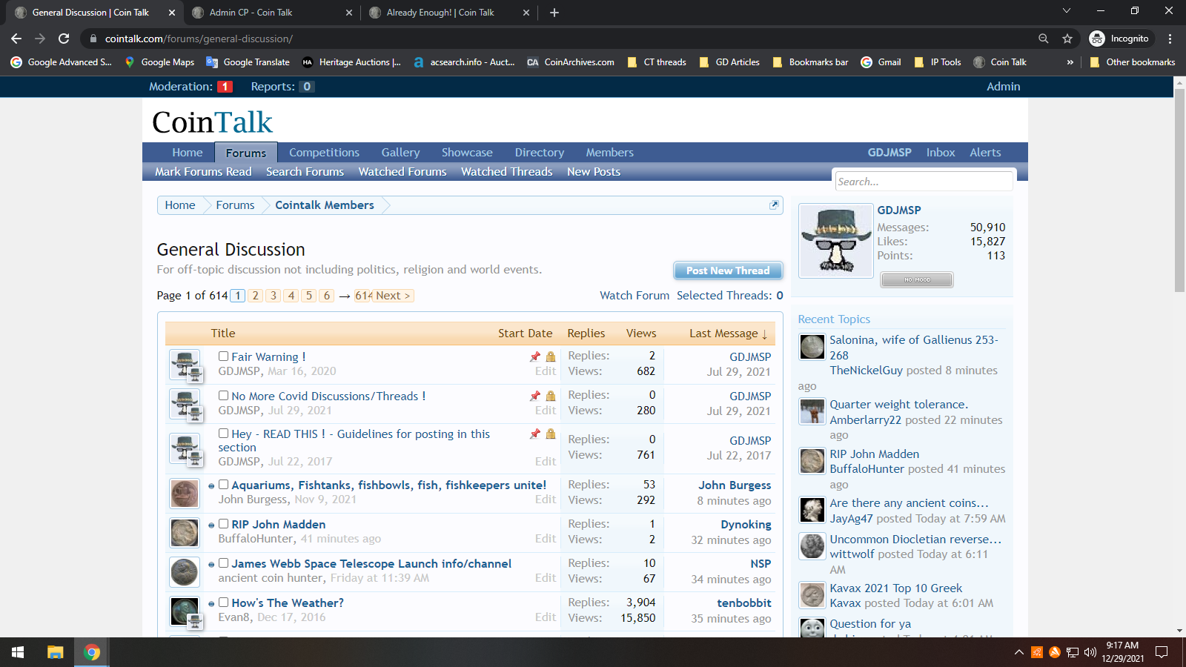The image size is (1186, 667).
Task: Go to the Competitions nav tab
Action: tap(324, 153)
